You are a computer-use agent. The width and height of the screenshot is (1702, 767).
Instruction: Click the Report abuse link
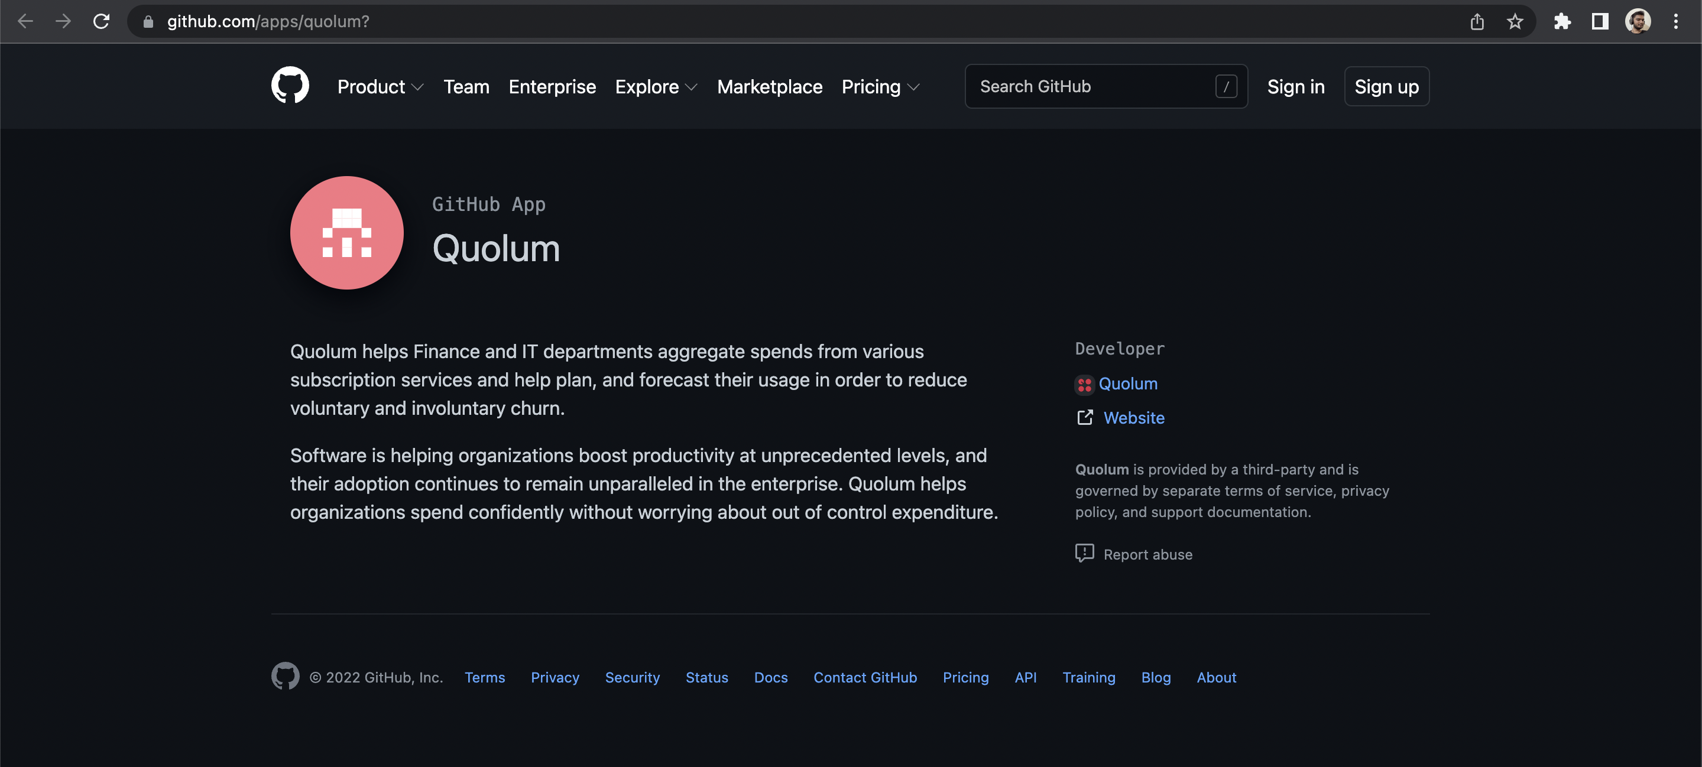pyautogui.click(x=1147, y=554)
